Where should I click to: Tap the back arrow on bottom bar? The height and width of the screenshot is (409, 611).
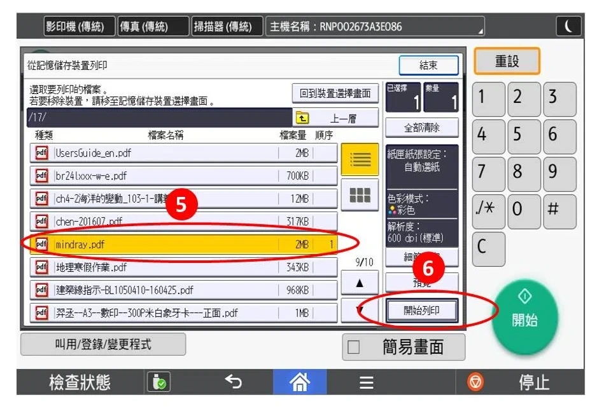pyautogui.click(x=234, y=382)
